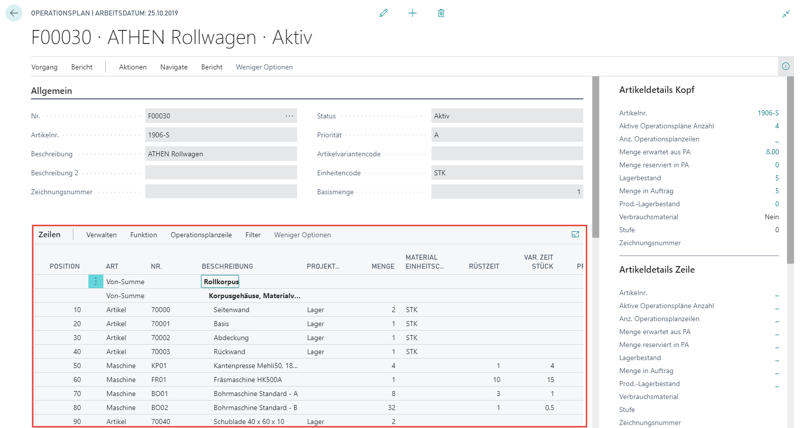Click the Zeilen section heading
This screenshot has width=810, height=428.
pyautogui.click(x=49, y=234)
